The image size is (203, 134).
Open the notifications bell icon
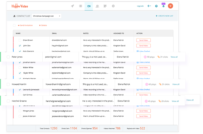coord(163,6)
